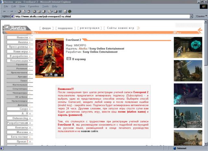Click the green round toolbar icon
This screenshot has width=208, height=151.
70,12
